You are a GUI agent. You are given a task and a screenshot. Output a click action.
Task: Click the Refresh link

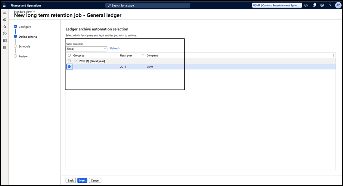pyautogui.click(x=114, y=49)
